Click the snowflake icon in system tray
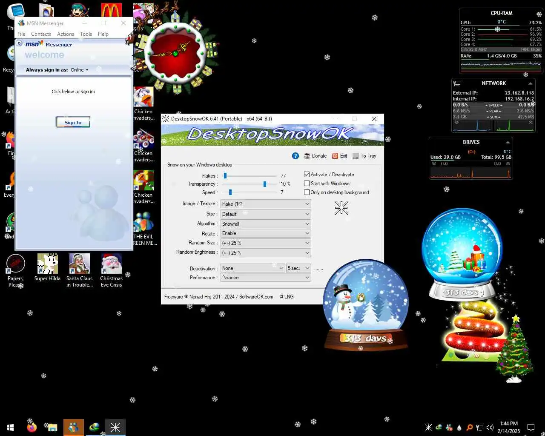 click(x=428, y=427)
